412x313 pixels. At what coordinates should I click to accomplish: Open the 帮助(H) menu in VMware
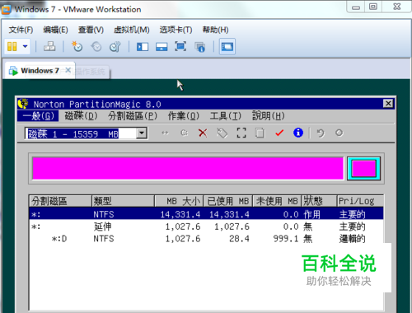coord(215,30)
